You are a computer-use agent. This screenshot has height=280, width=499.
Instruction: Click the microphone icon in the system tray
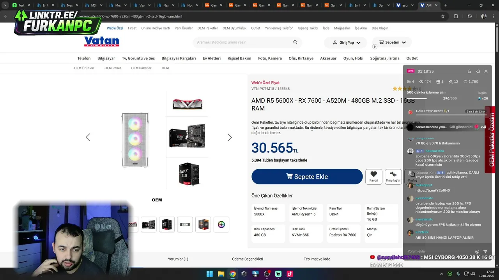pyautogui.click(x=458, y=274)
